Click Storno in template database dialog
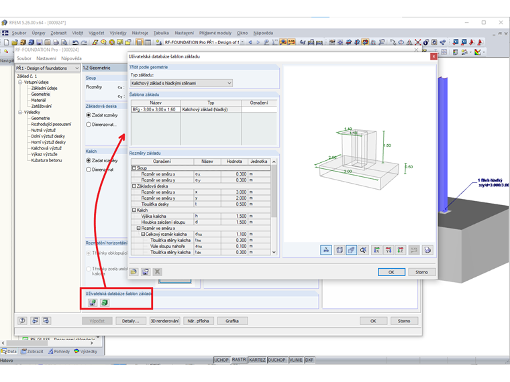 [x=421, y=272]
